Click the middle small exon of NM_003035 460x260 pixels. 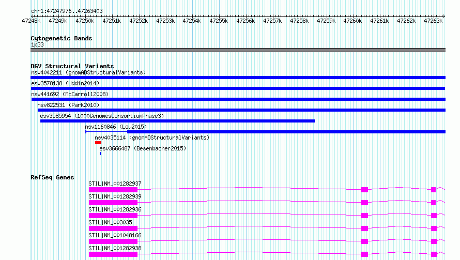364,228
